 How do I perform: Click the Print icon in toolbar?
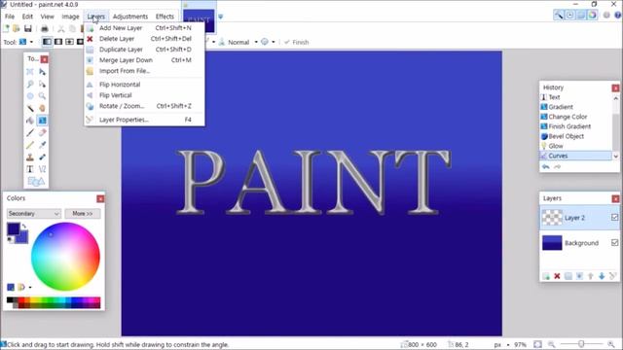(45, 28)
